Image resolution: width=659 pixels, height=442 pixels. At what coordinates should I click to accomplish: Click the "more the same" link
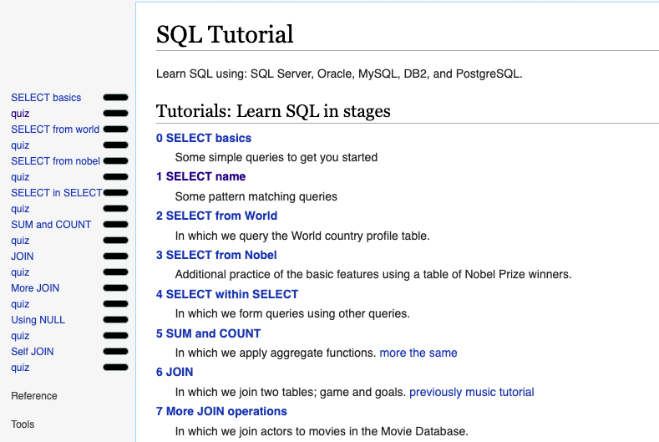point(418,353)
